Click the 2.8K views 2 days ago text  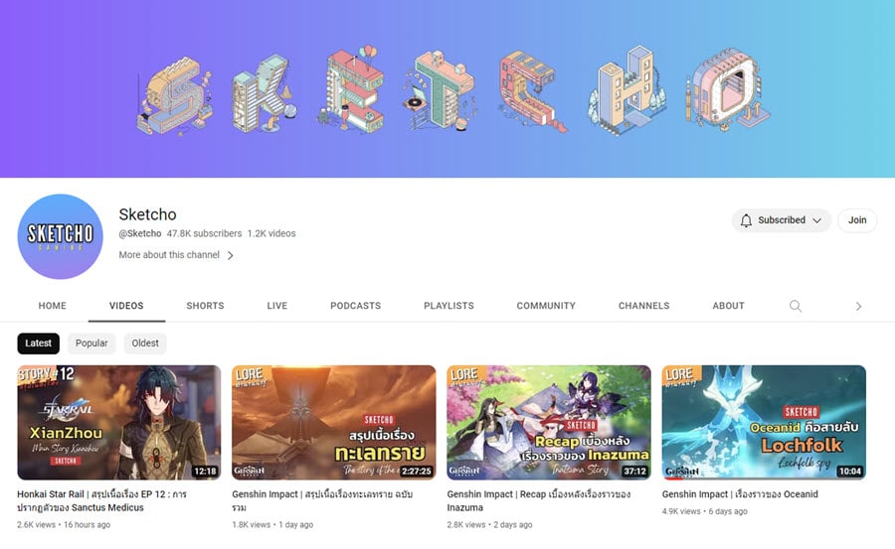click(489, 524)
